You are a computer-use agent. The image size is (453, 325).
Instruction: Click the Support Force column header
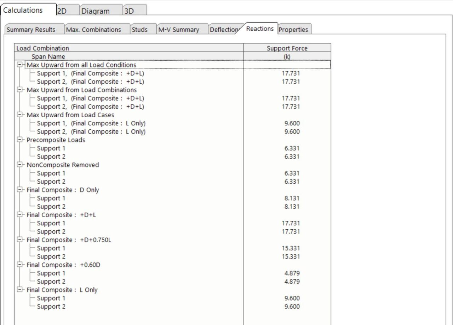click(x=287, y=48)
